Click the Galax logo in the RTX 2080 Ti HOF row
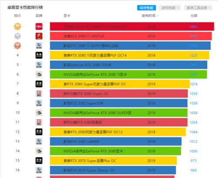The image size is (218, 178). [x=39, y=46]
